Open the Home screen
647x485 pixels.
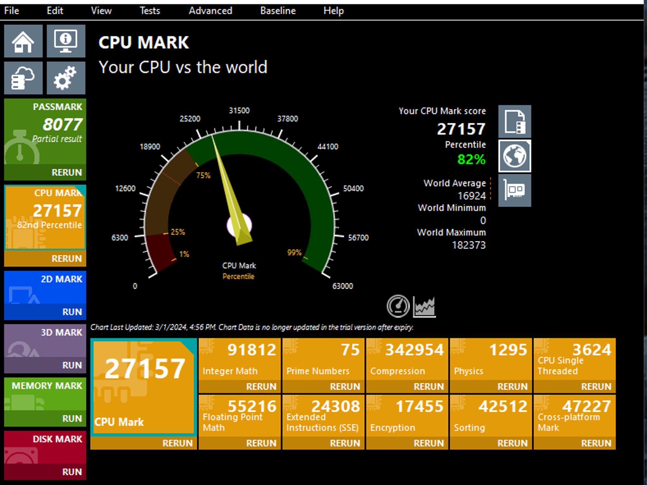pos(23,41)
